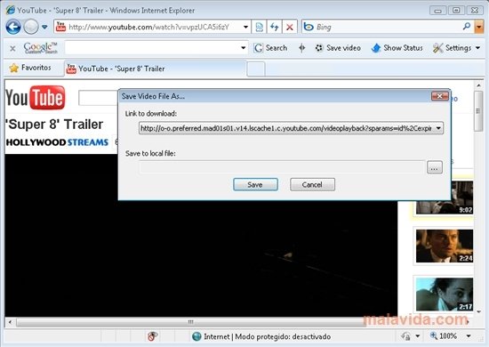Viewport: 489px width, 347px height.
Task: Click the Refresh page icon
Action: [x=275, y=28]
